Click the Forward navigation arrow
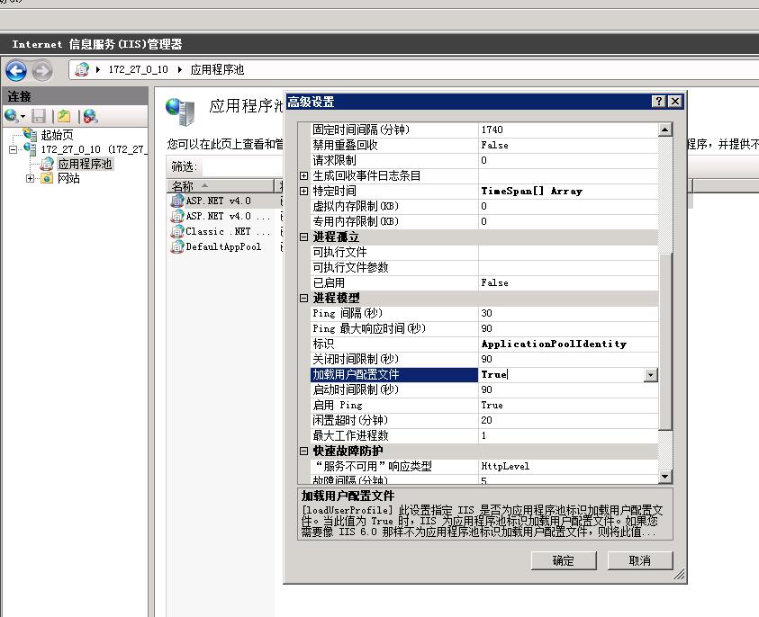The width and height of the screenshot is (759, 617). [41, 70]
